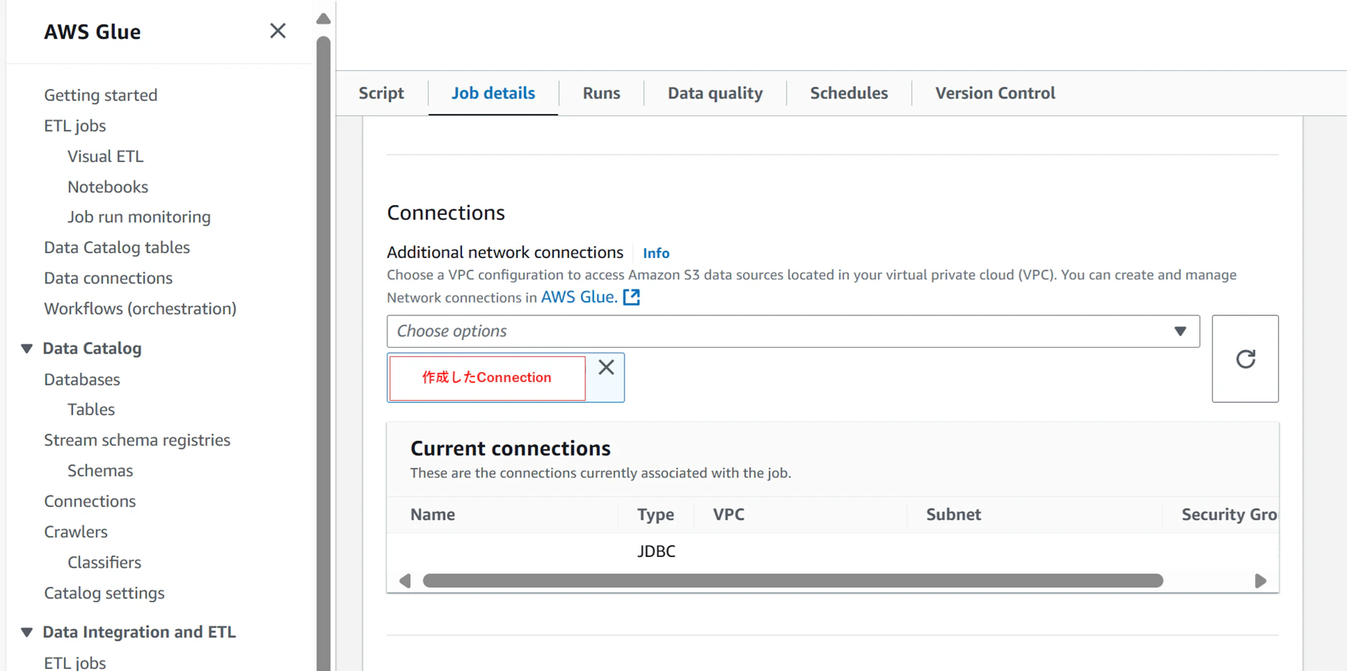The height and width of the screenshot is (671, 1347).
Task: Switch to the Script tab
Action: 381,93
